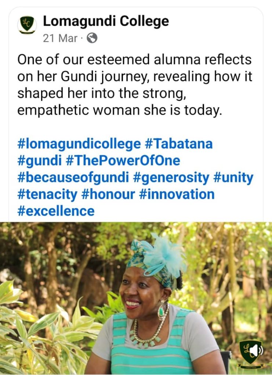Open the #Tabatana hashtag
This screenshot has width=272, height=375.
click(x=179, y=144)
